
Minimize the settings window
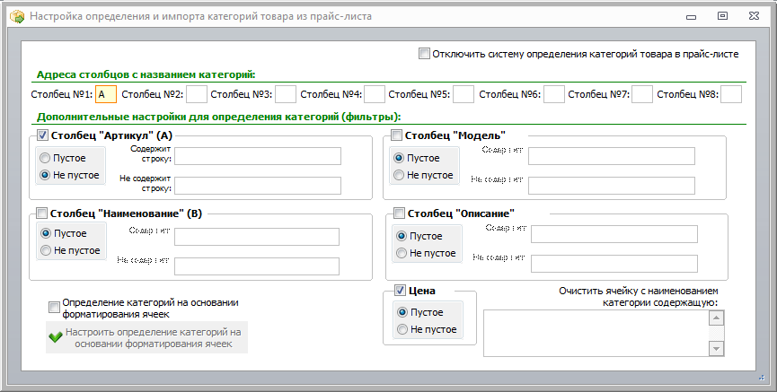click(692, 17)
